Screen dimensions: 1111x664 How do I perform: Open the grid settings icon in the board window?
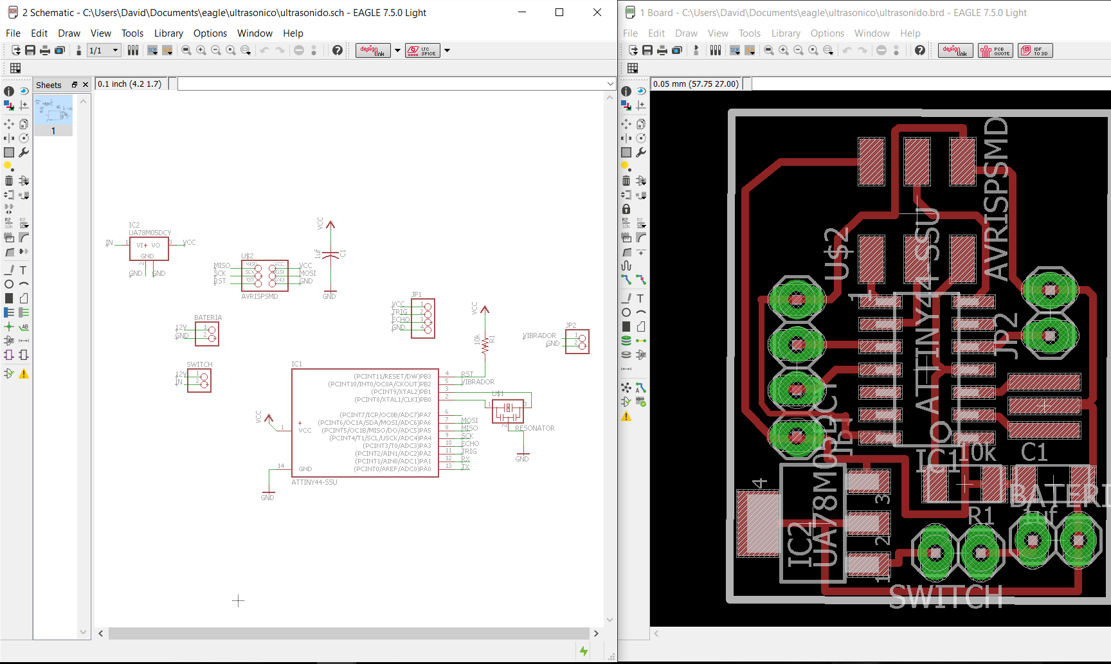633,68
